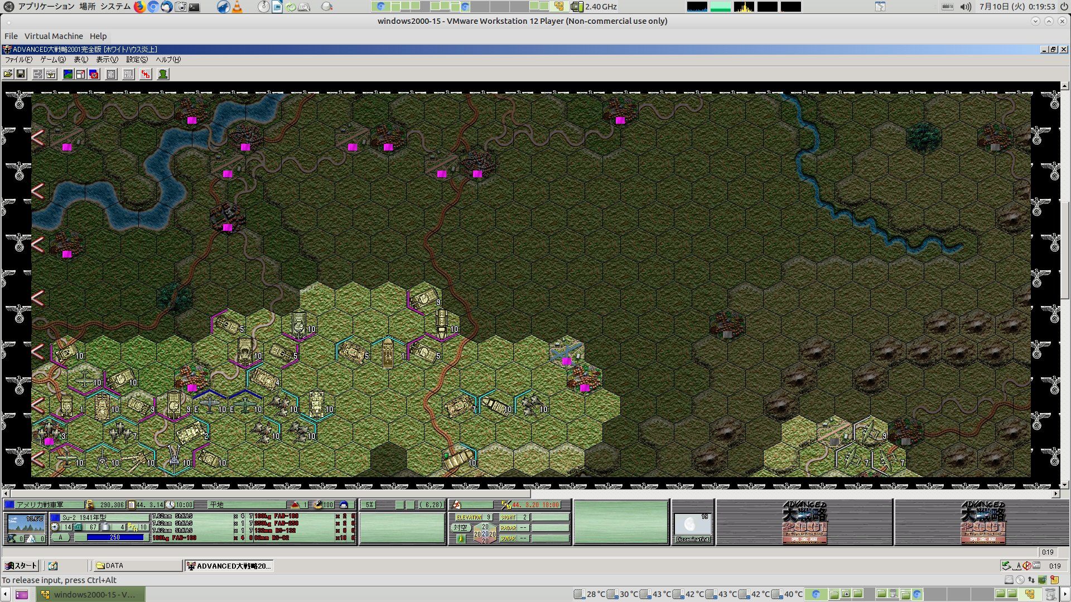1071x602 pixels.
Task: Click the blue fuel bar showing 250
Action: (115, 537)
